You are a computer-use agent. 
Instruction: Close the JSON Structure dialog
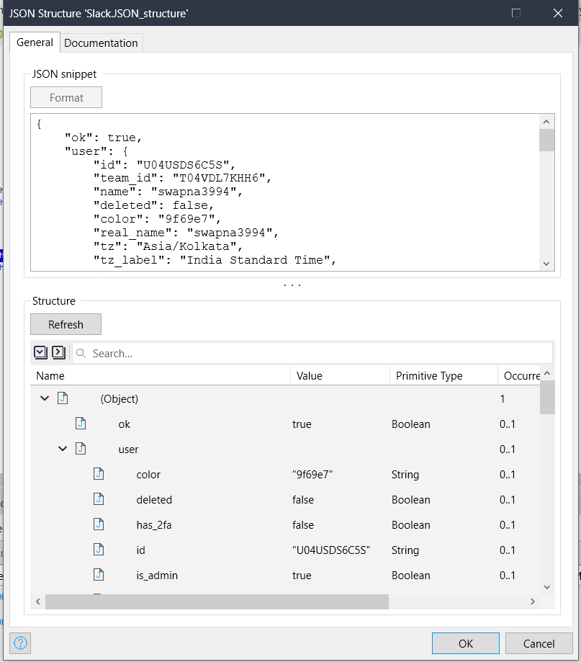point(558,13)
